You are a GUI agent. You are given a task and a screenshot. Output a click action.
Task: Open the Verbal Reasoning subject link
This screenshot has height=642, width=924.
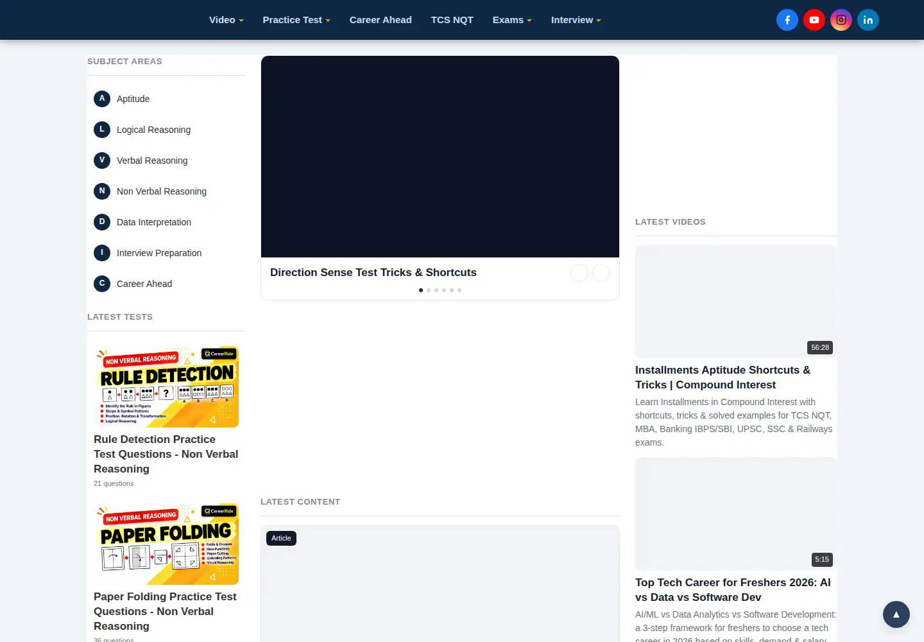tap(152, 160)
